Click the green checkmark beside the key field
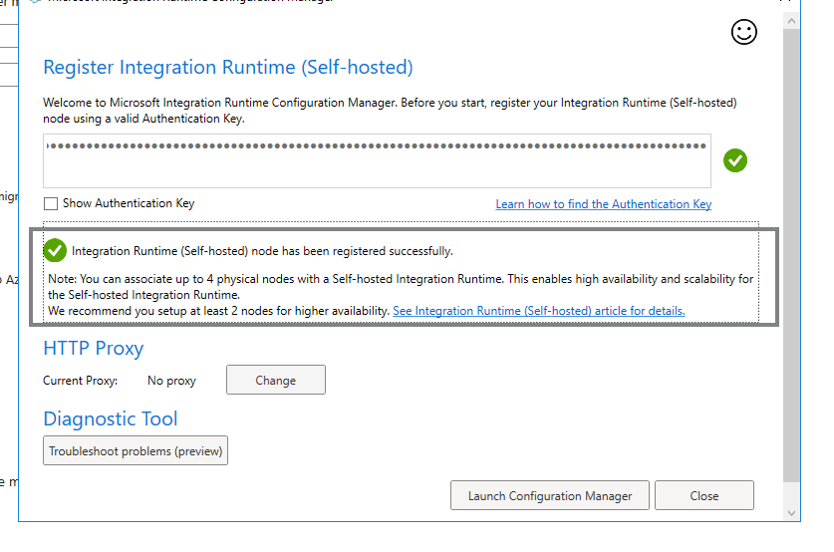This screenshot has width=834, height=552. (x=735, y=159)
